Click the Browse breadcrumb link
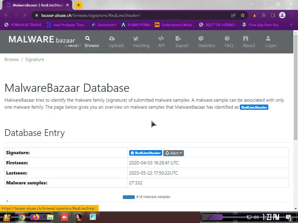 click(12, 60)
